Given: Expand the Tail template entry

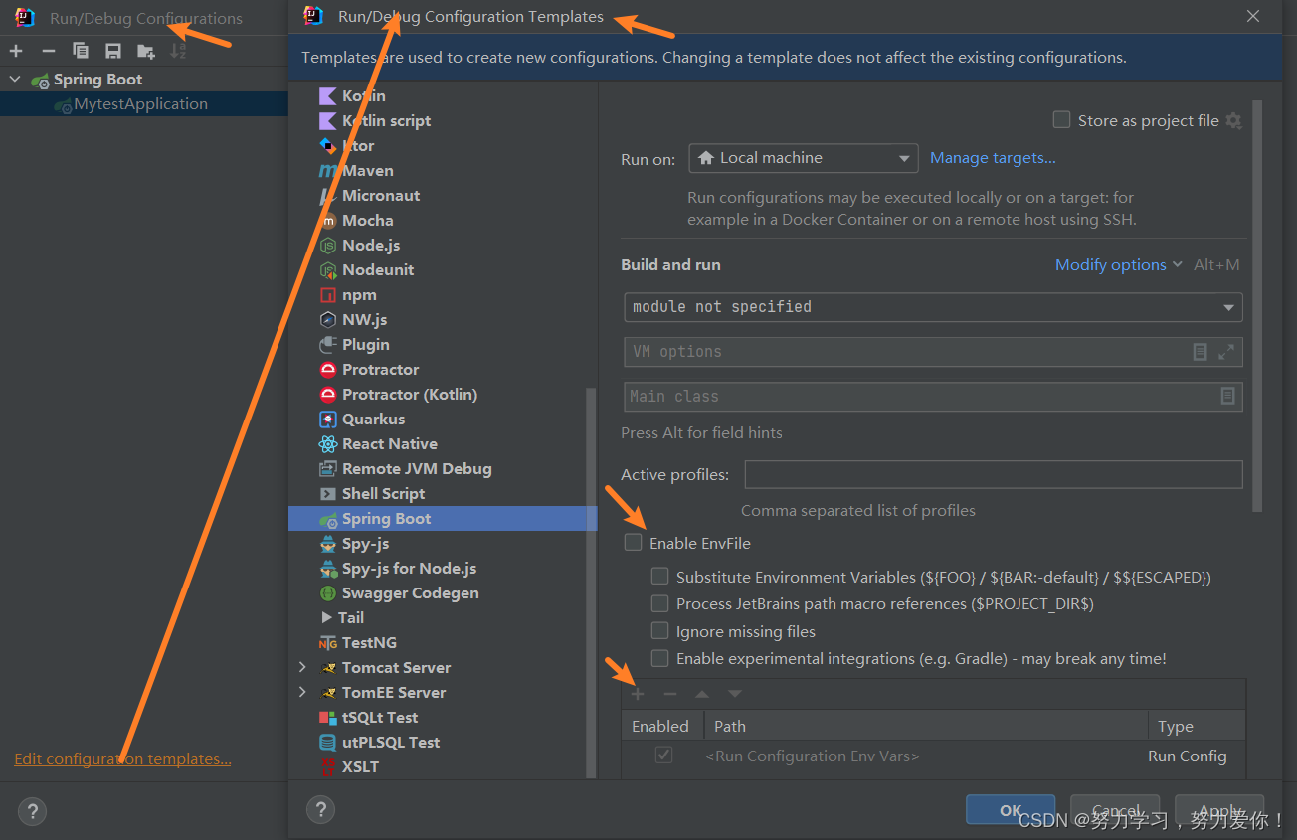Looking at the screenshot, I should pos(326,617).
